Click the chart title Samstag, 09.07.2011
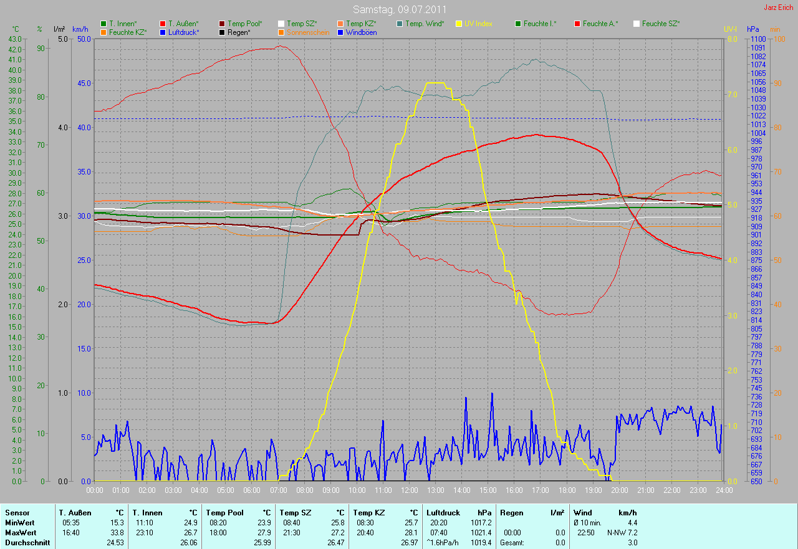The height and width of the screenshot is (549, 798). [x=398, y=9]
